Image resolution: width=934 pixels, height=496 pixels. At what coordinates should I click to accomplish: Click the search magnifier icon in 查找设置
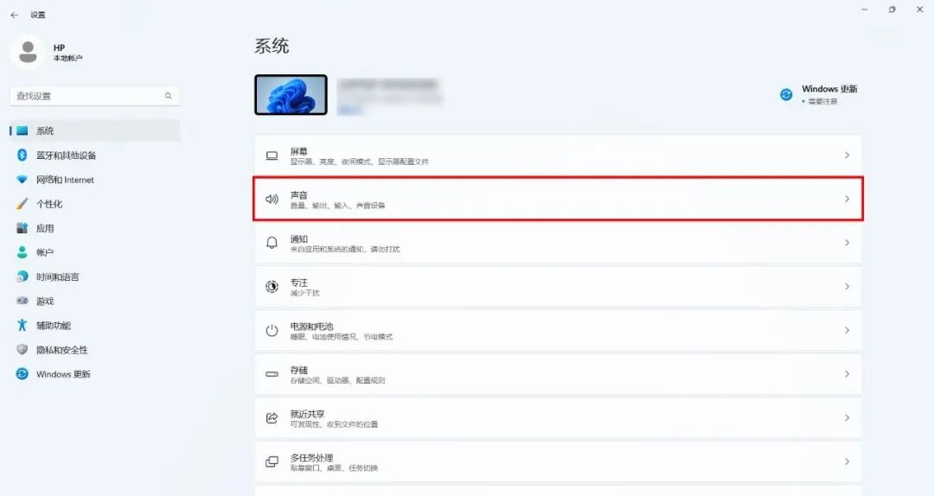tap(169, 96)
